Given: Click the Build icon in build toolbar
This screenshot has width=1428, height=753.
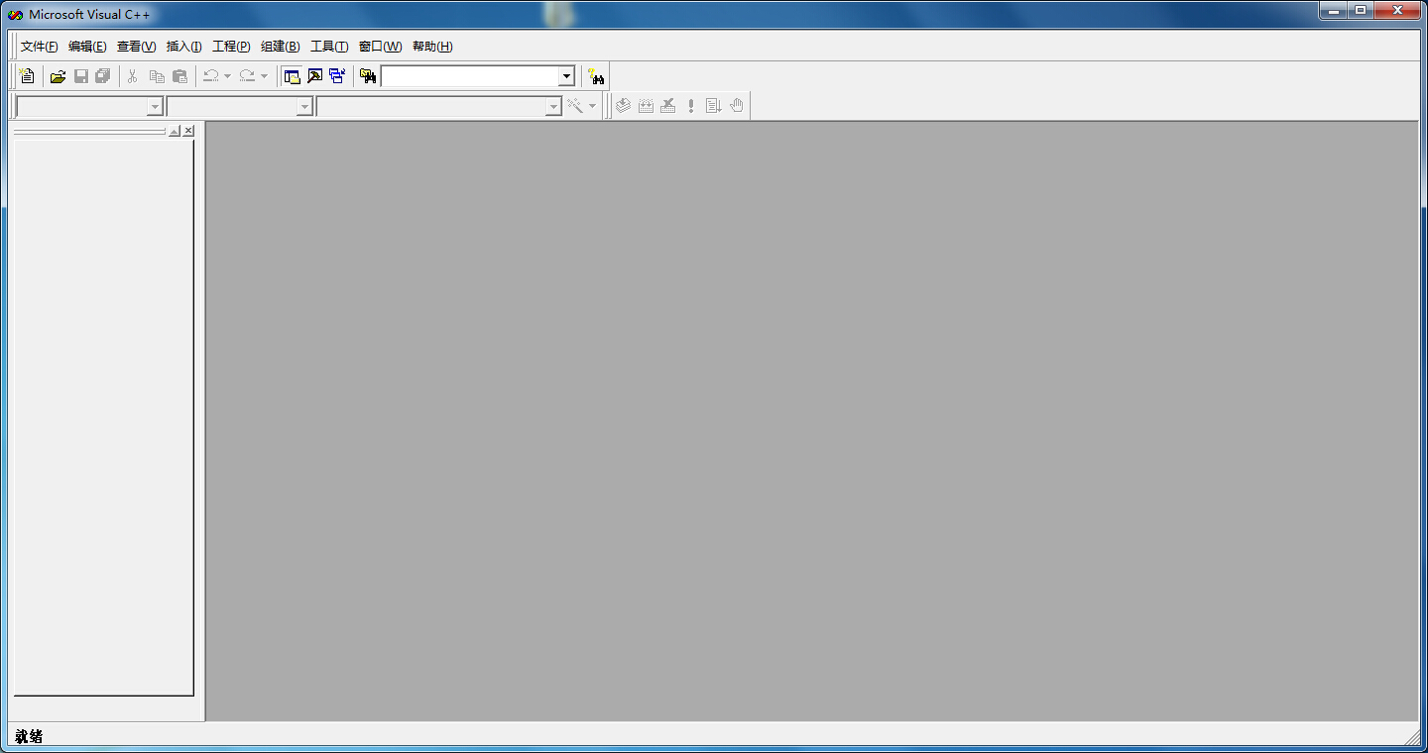Looking at the screenshot, I should 646,106.
